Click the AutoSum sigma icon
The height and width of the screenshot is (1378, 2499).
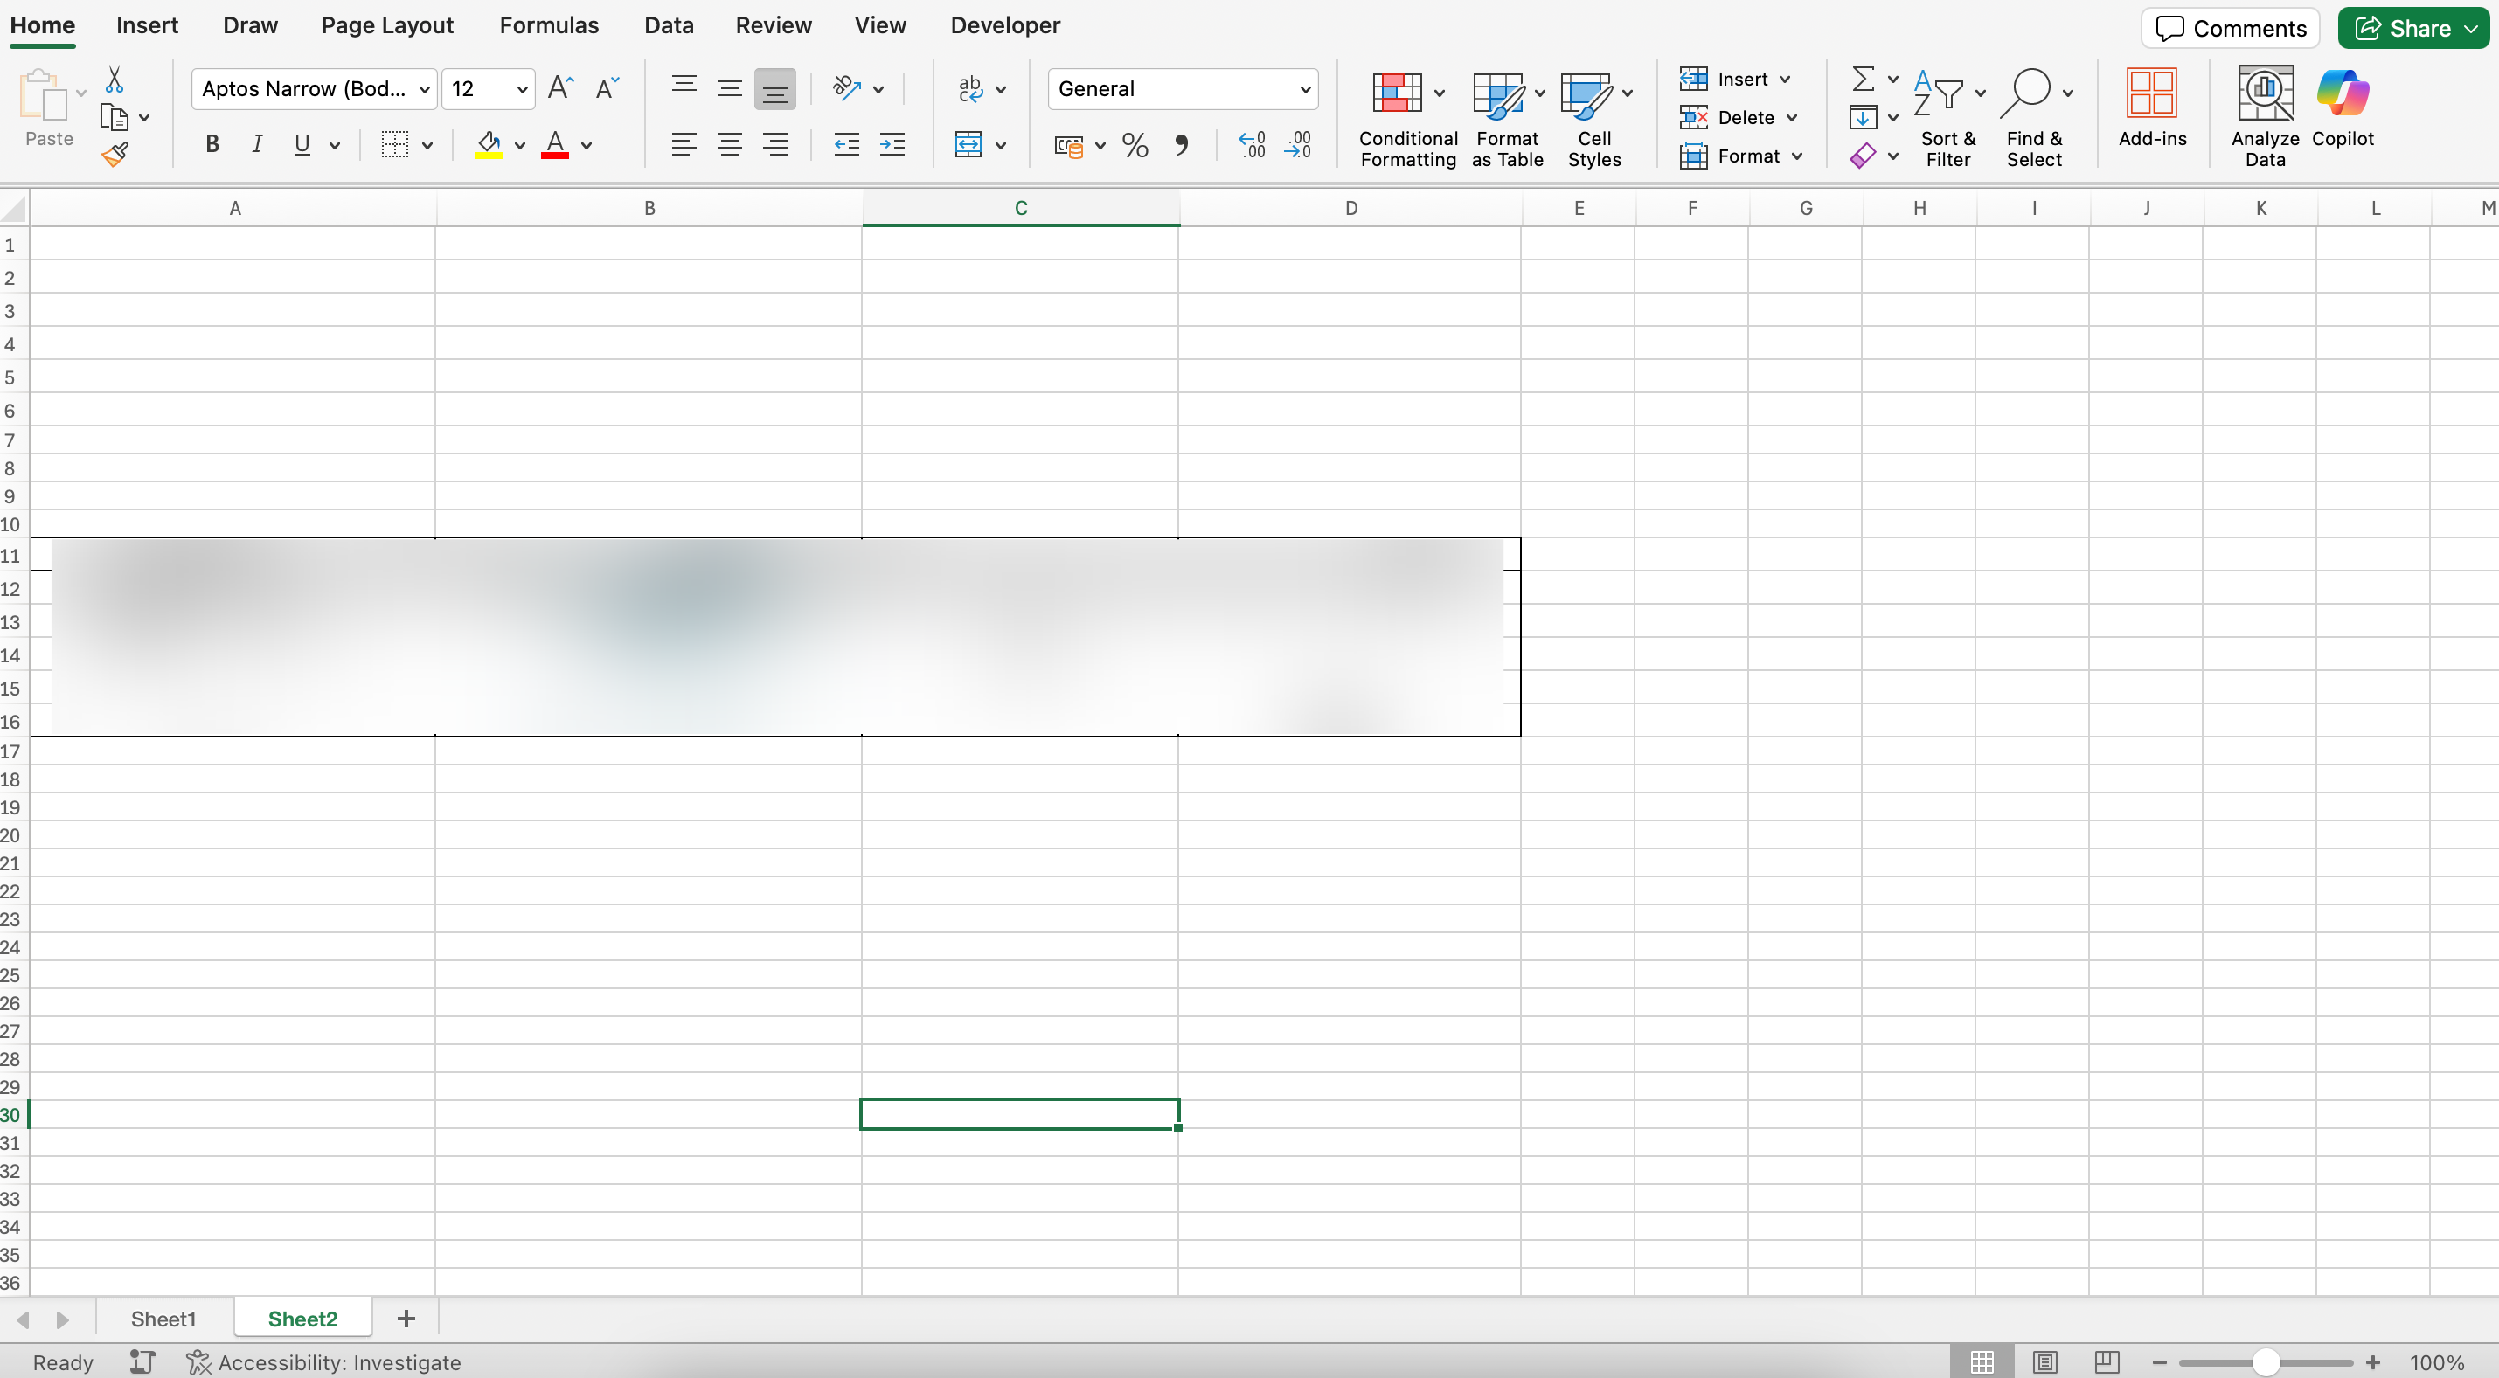tap(1863, 78)
